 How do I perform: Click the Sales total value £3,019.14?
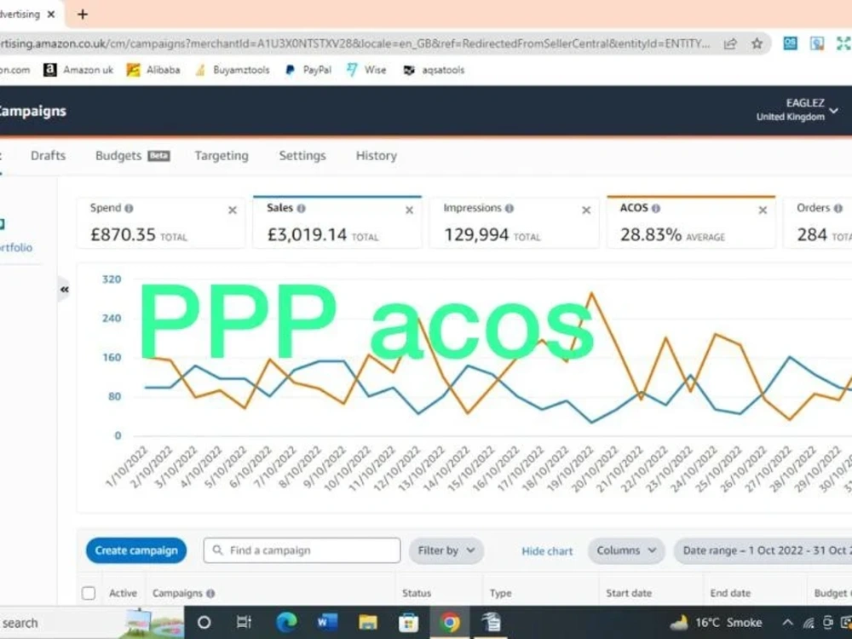pyautogui.click(x=307, y=235)
